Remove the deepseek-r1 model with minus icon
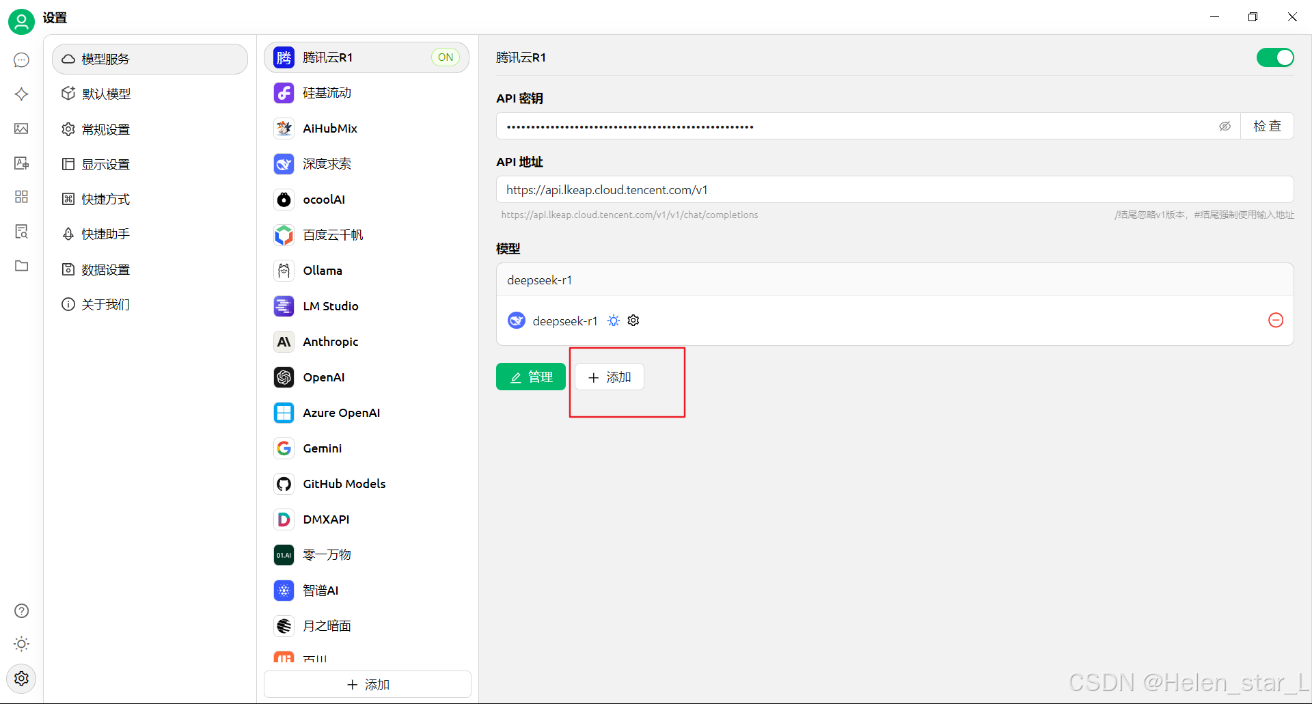This screenshot has width=1312, height=704. 1276,320
